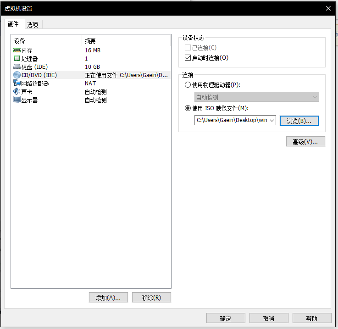Click the processor icon
Screen dimensions: 338x329
17,58
